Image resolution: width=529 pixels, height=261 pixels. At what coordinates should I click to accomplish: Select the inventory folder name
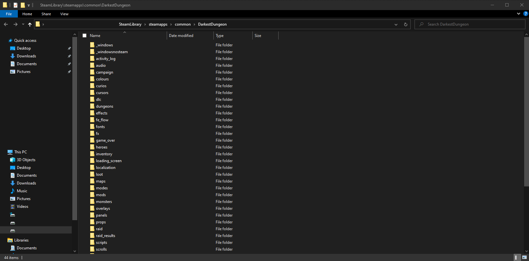pyautogui.click(x=104, y=154)
